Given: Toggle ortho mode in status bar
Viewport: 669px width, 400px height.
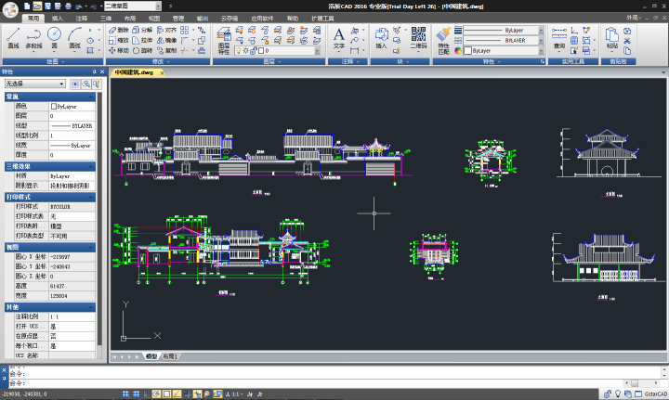Looking at the screenshot, I should click(147, 394).
